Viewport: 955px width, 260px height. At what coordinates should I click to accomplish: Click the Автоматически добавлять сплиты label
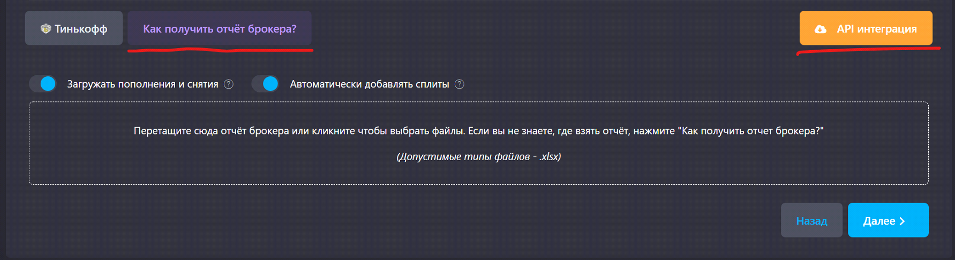click(370, 84)
